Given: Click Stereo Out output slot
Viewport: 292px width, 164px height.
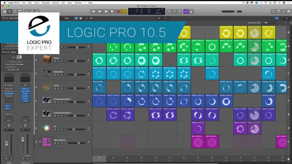Looking at the screenshot, I should click(9, 114).
